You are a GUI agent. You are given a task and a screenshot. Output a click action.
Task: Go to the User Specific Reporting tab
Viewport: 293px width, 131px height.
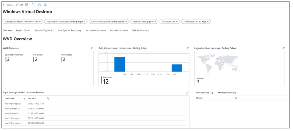coord(69,30)
